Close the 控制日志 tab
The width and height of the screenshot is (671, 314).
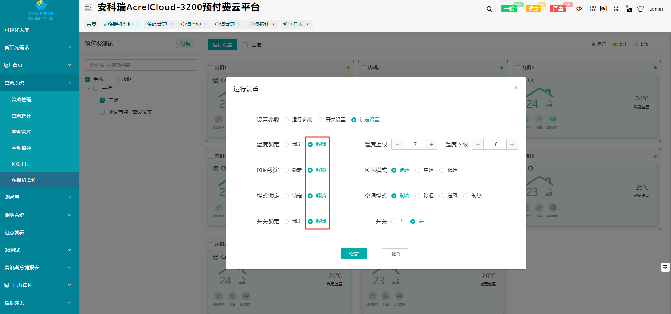pyautogui.click(x=307, y=24)
